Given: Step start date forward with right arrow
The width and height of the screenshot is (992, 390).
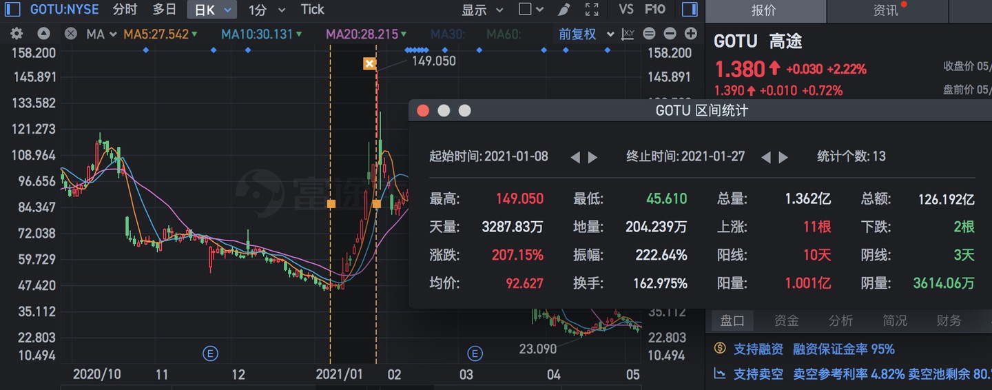Looking at the screenshot, I should point(592,157).
